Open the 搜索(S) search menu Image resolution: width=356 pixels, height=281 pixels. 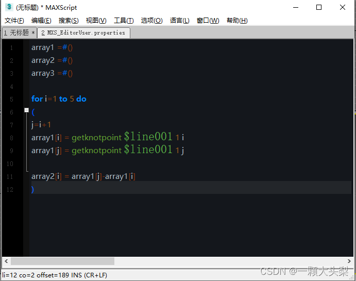coord(69,21)
